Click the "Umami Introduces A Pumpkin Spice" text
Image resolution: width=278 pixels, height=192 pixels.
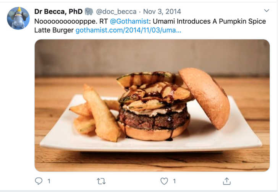[x=209, y=21]
